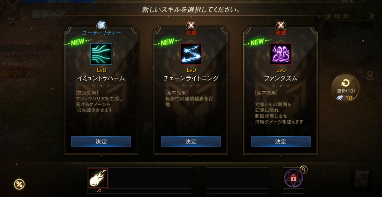Select the チェーンライトニング lightning skill icon

click(x=191, y=54)
